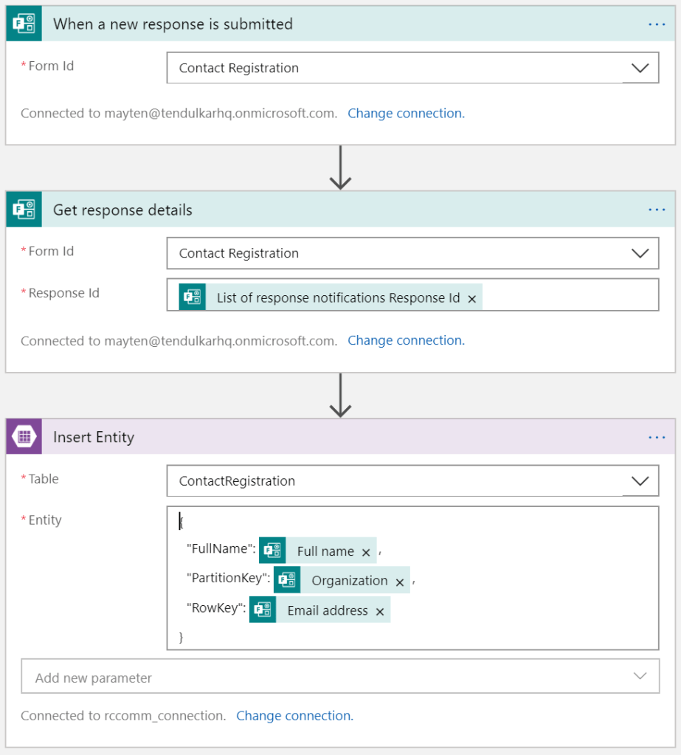Expand the Table dropdown showing ContactRegistration

click(639, 481)
